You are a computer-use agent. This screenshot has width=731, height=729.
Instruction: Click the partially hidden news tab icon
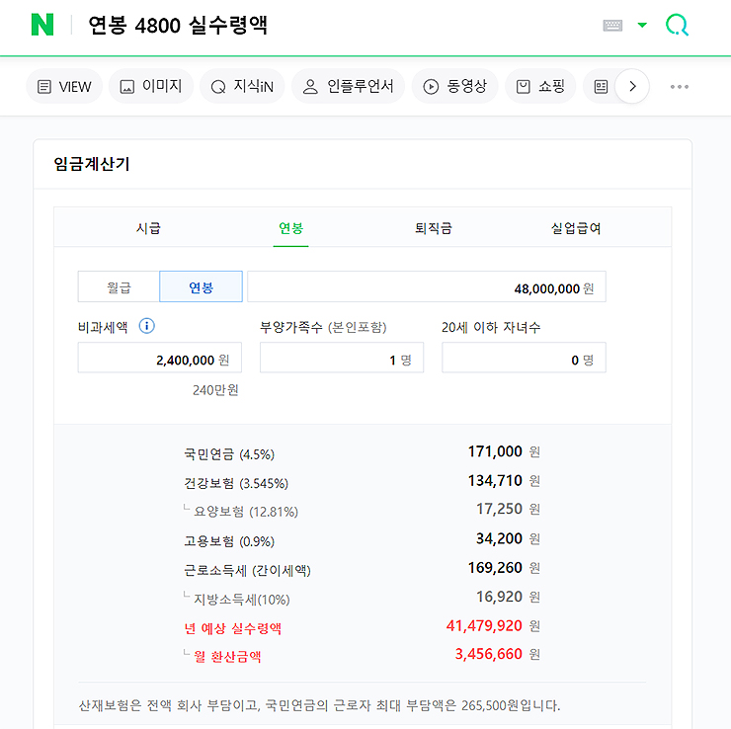click(x=601, y=87)
